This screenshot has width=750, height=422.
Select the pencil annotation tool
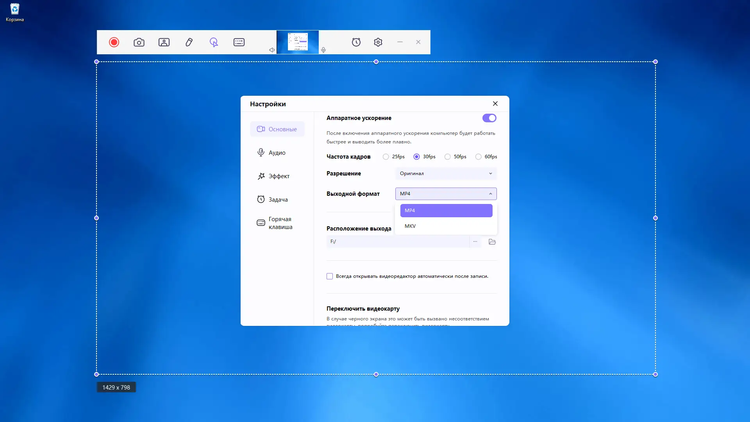(x=189, y=42)
